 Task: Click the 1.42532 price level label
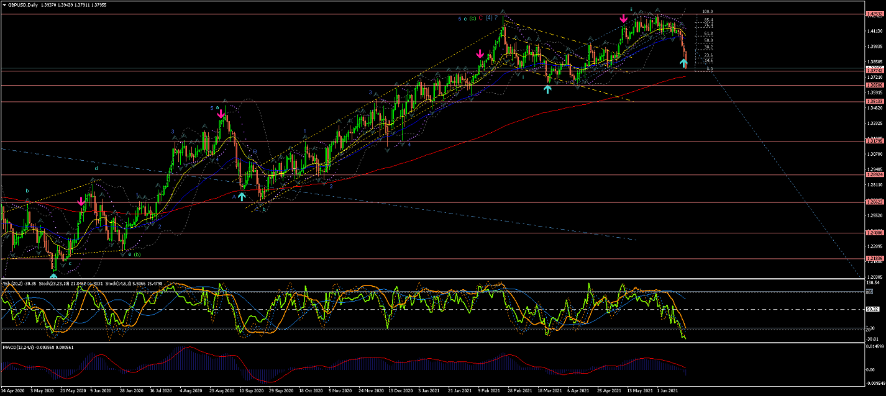tap(874, 14)
